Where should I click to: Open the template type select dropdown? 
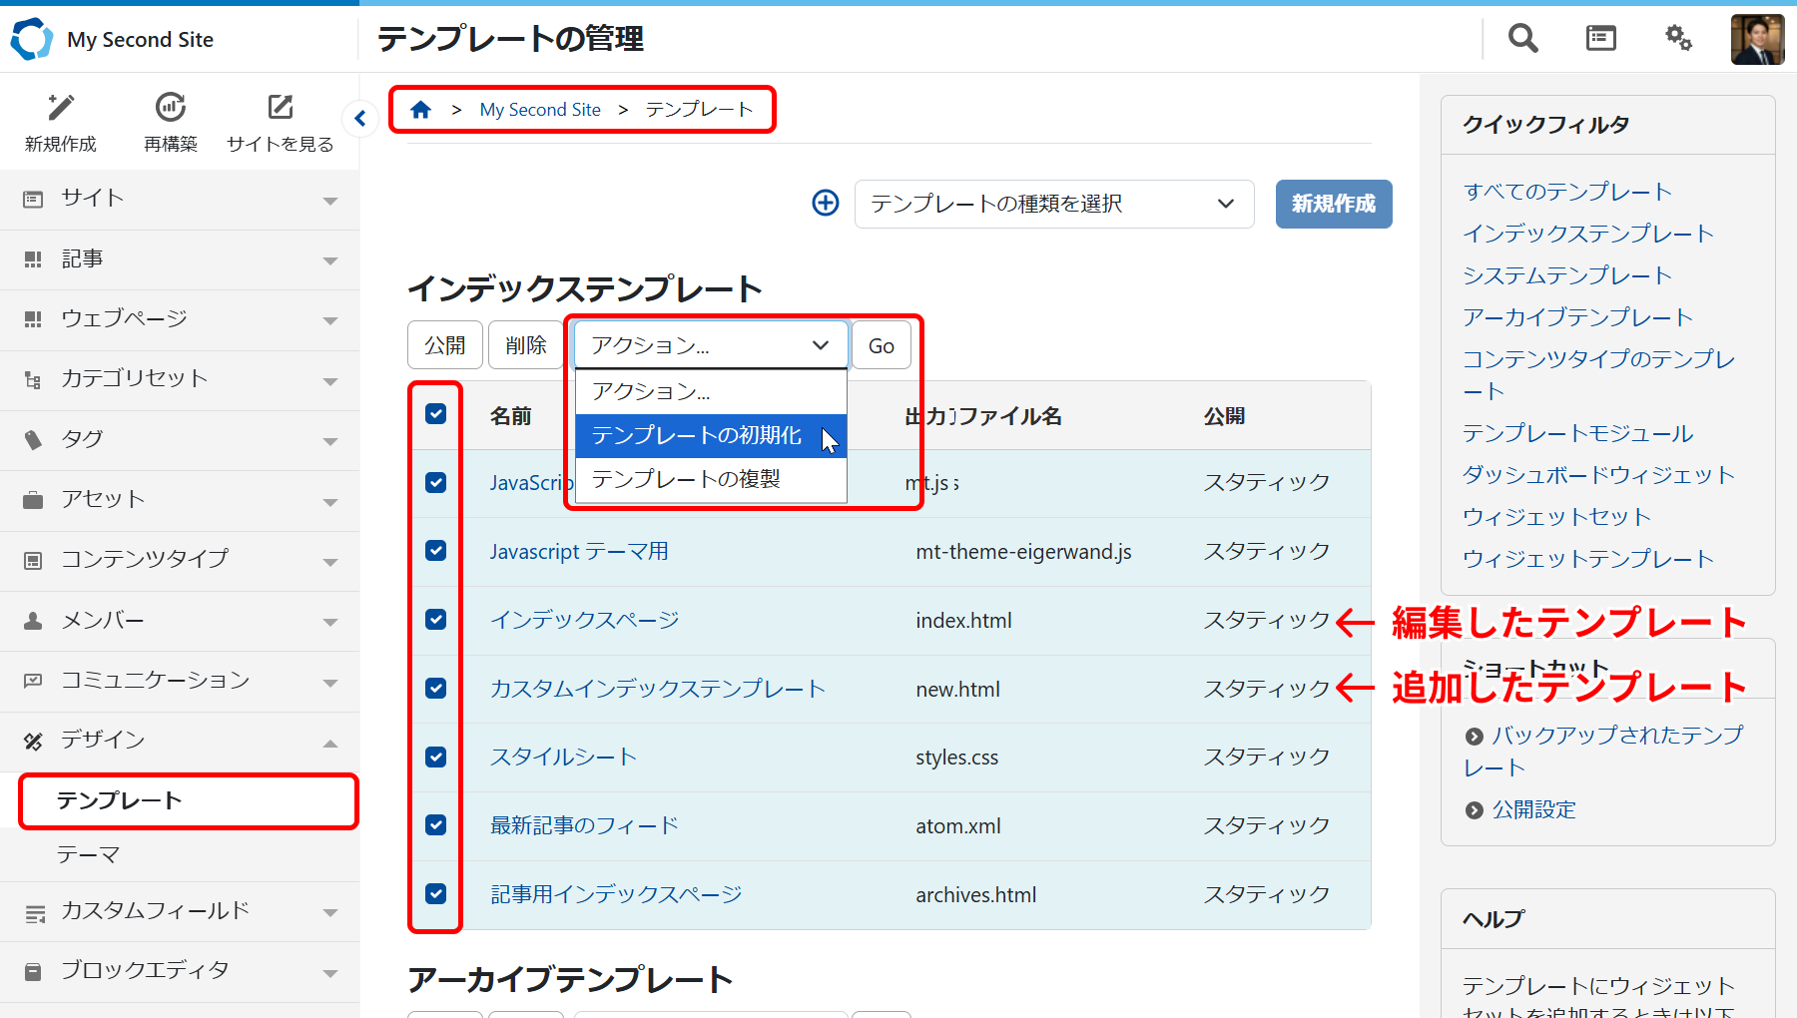click(x=1053, y=205)
